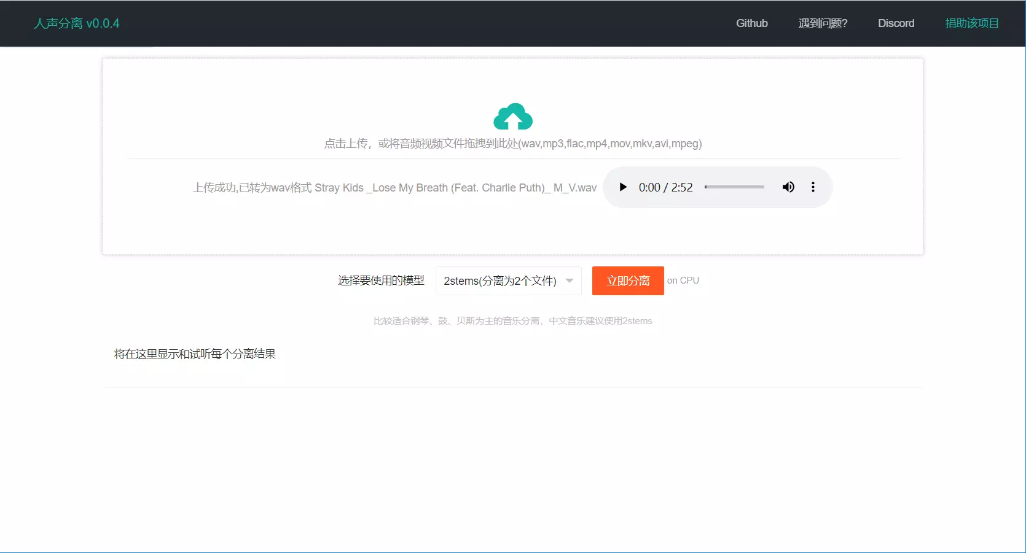Viewport: 1026px width, 553px height.
Task: Click the 将在这里显示和试听每个分离结果 results text
Action: (x=195, y=354)
